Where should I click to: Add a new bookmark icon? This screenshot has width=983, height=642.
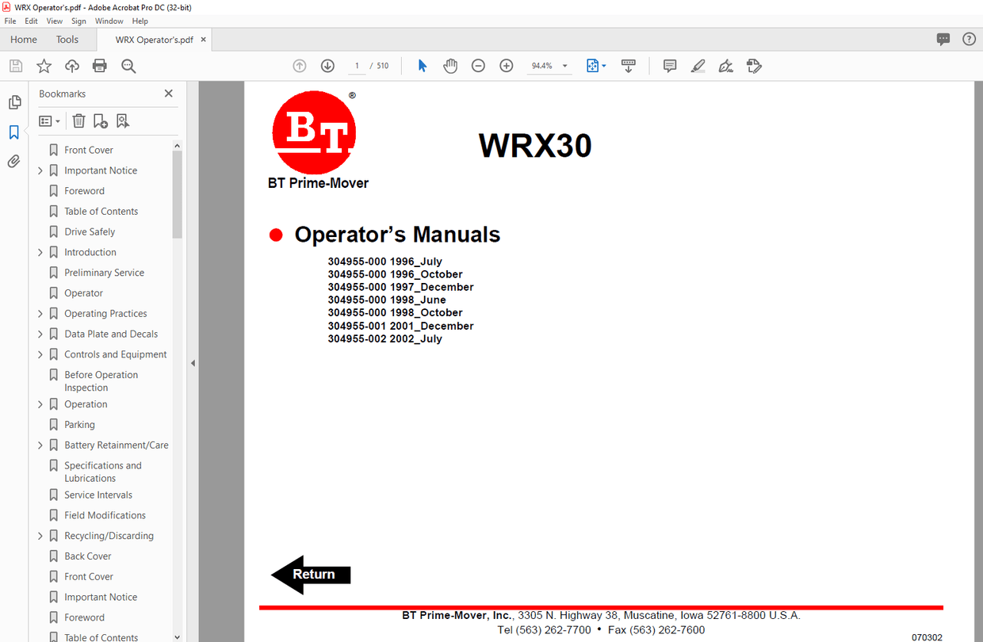click(101, 121)
